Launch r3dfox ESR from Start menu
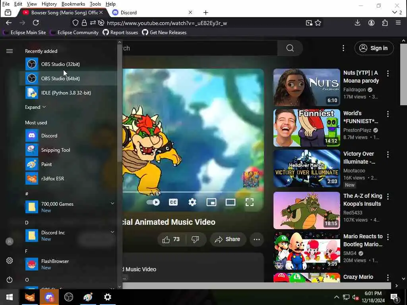Image resolution: width=407 pixels, height=305 pixels. [68, 178]
